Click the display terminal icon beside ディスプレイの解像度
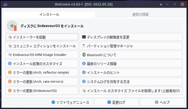The width and height of the screenshot is (188, 109). pyautogui.click(x=84, y=37)
